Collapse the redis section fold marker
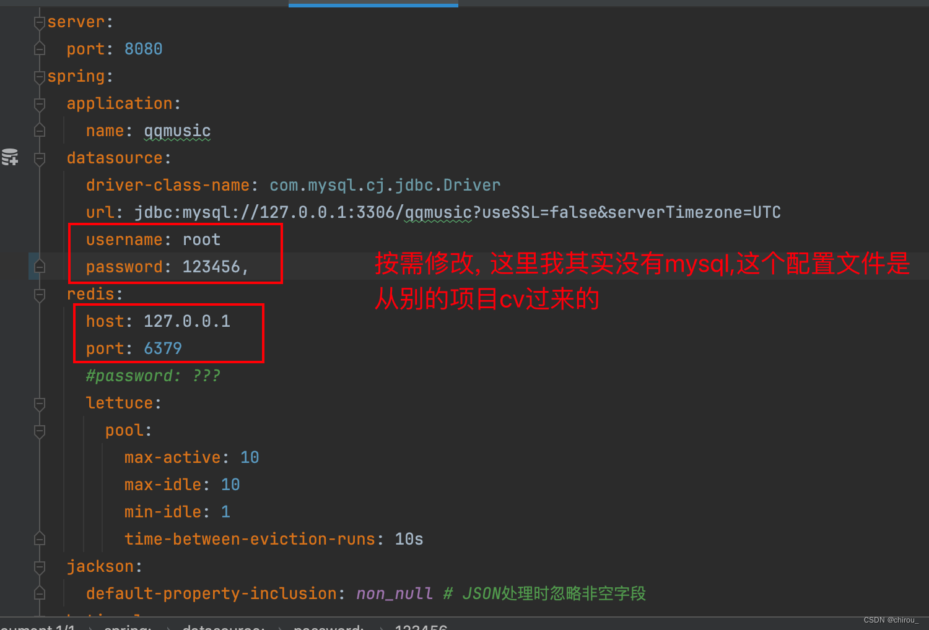The height and width of the screenshot is (630, 929). tap(40, 295)
